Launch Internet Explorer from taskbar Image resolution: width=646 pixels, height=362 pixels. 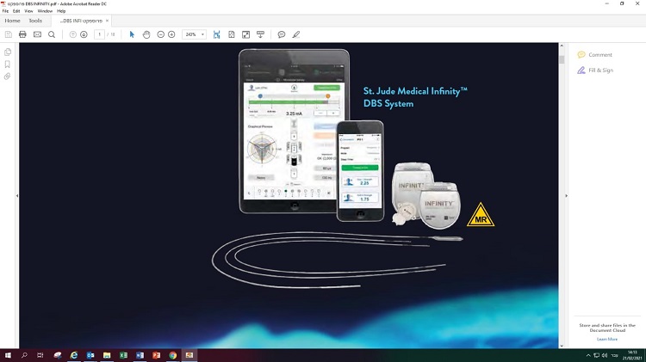[74, 355]
